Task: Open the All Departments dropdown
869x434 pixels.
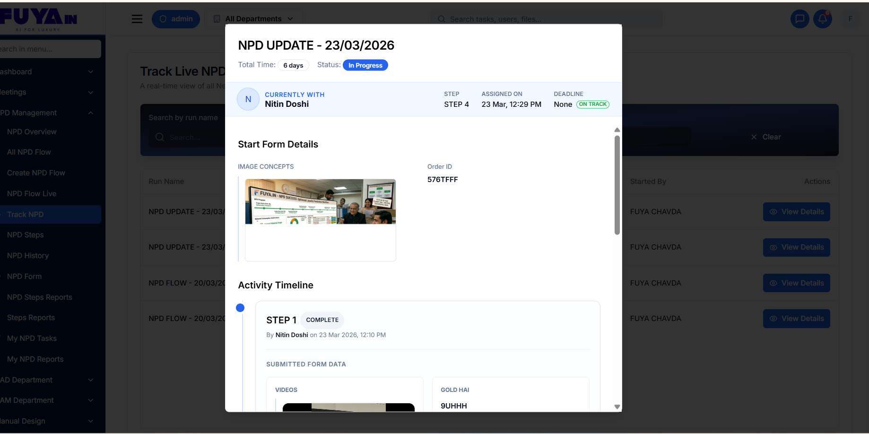Action: pos(254,19)
